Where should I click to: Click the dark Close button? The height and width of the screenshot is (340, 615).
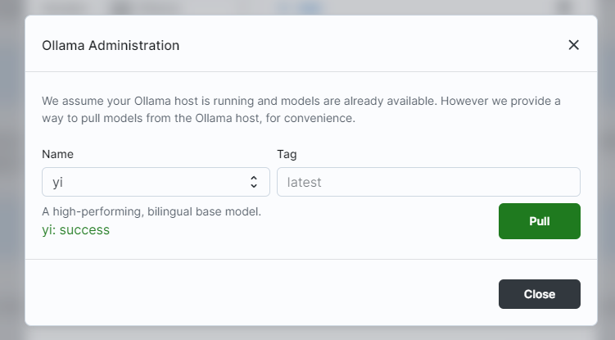pyautogui.click(x=540, y=294)
